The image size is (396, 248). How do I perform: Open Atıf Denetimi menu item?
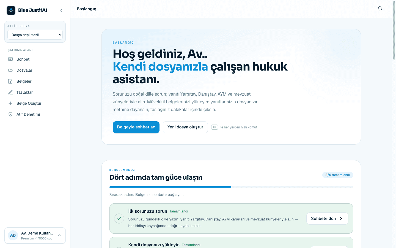pos(35,114)
